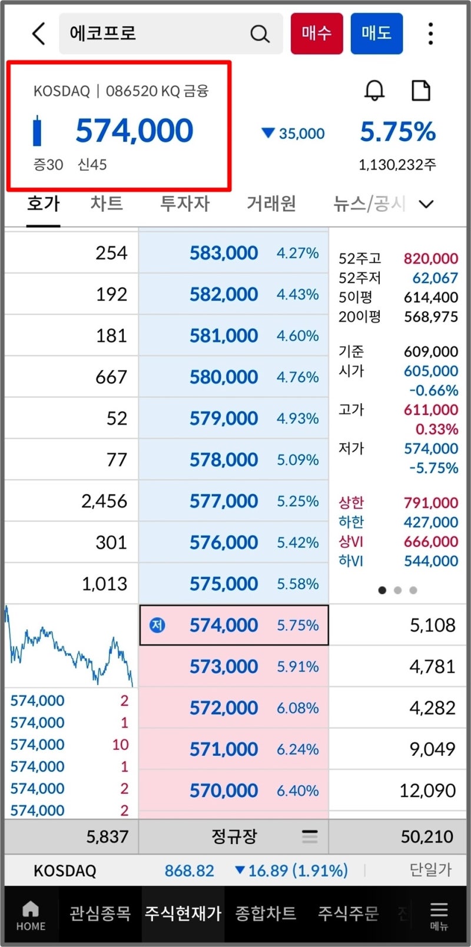Tap the page indicator dots

pyautogui.click(x=397, y=590)
